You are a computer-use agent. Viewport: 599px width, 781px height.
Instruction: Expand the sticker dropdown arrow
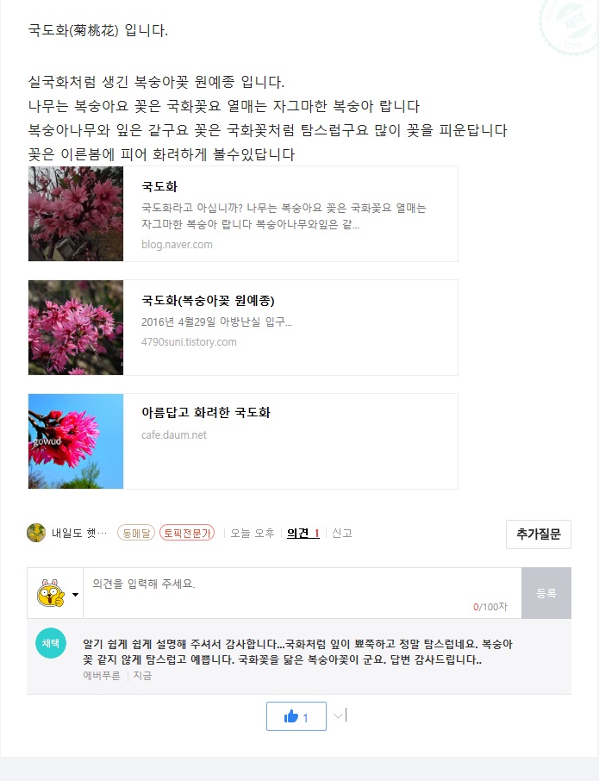pyautogui.click(x=75, y=594)
